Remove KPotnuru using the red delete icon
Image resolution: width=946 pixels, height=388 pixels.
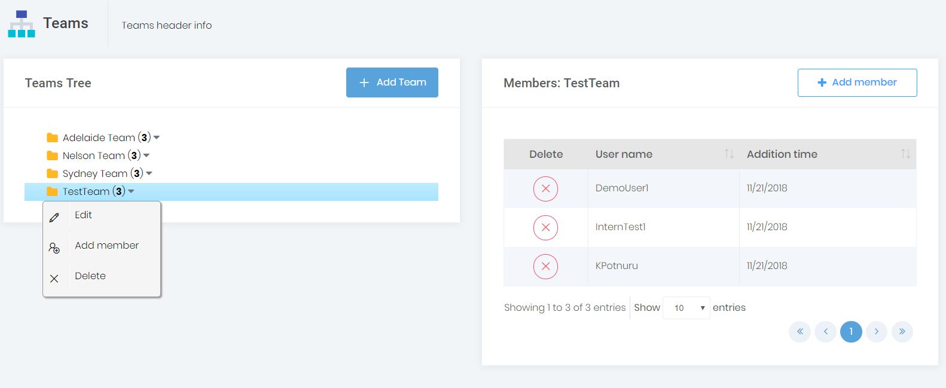click(x=545, y=266)
